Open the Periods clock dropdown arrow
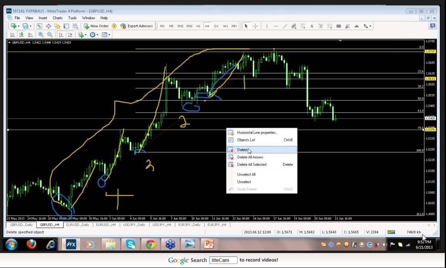446x268 pixels. coord(97,35)
